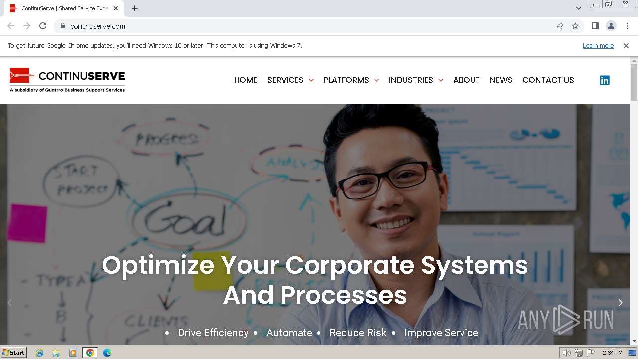Click the ContinuServe logo

pos(67,80)
